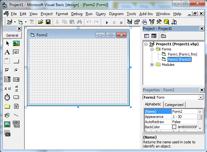The height and width of the screenshot is (152, 207).
Task: Select the Pointer tool in toolbox
Action: (x=7, y=43)
